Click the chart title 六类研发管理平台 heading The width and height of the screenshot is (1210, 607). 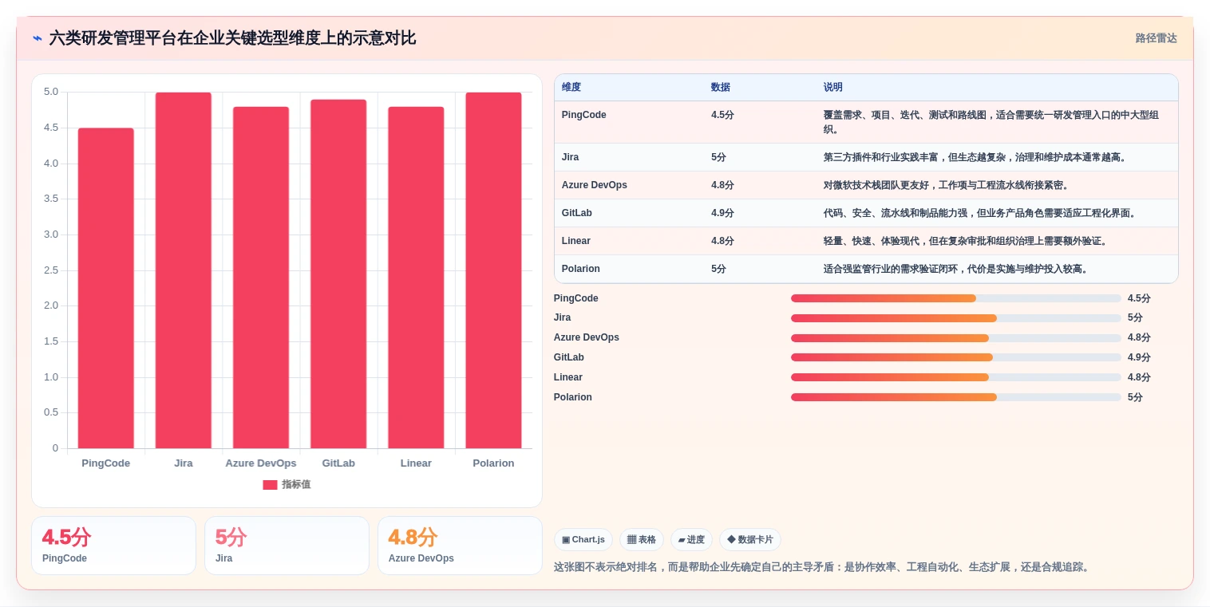(x=232, y=38)
